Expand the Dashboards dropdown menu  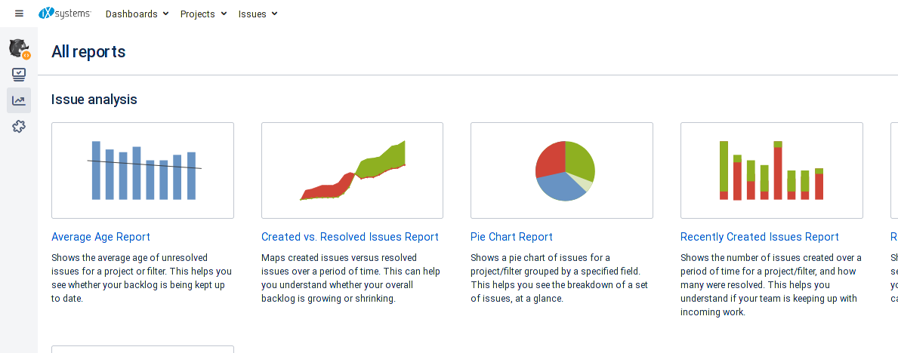click(x=137, y=14)
